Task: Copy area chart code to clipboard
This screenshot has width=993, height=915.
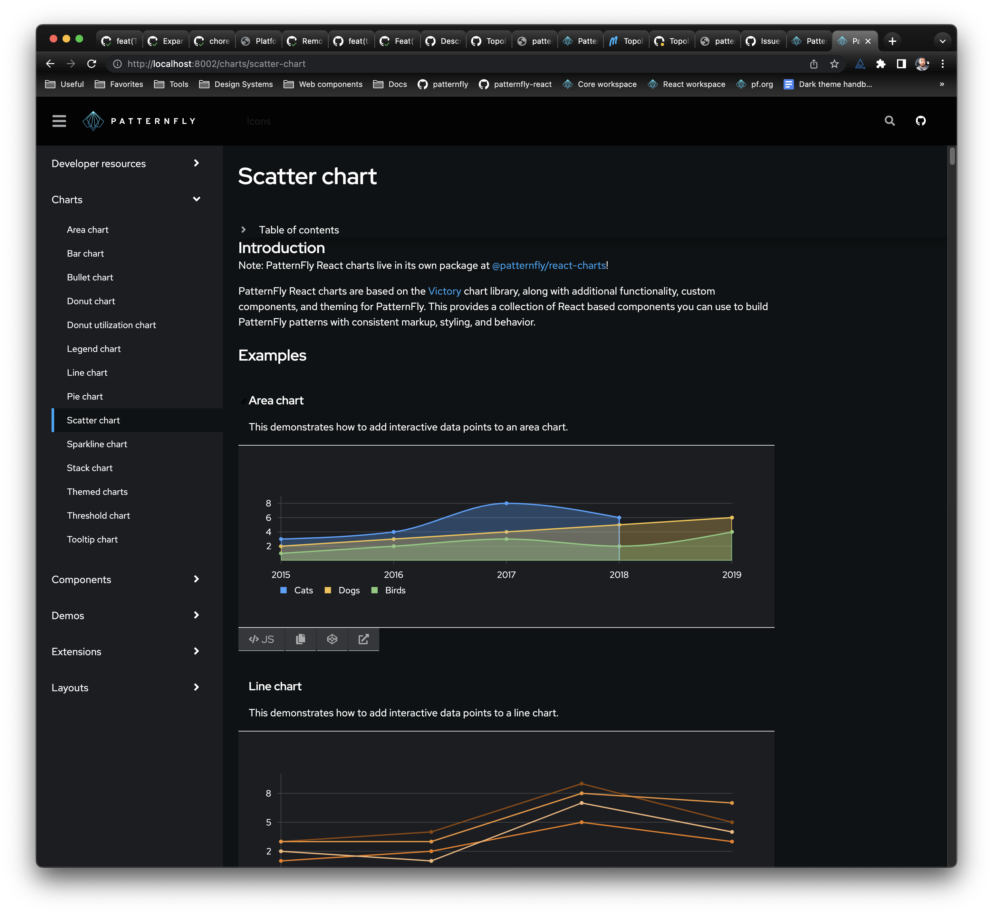Action: click(300, 639)
